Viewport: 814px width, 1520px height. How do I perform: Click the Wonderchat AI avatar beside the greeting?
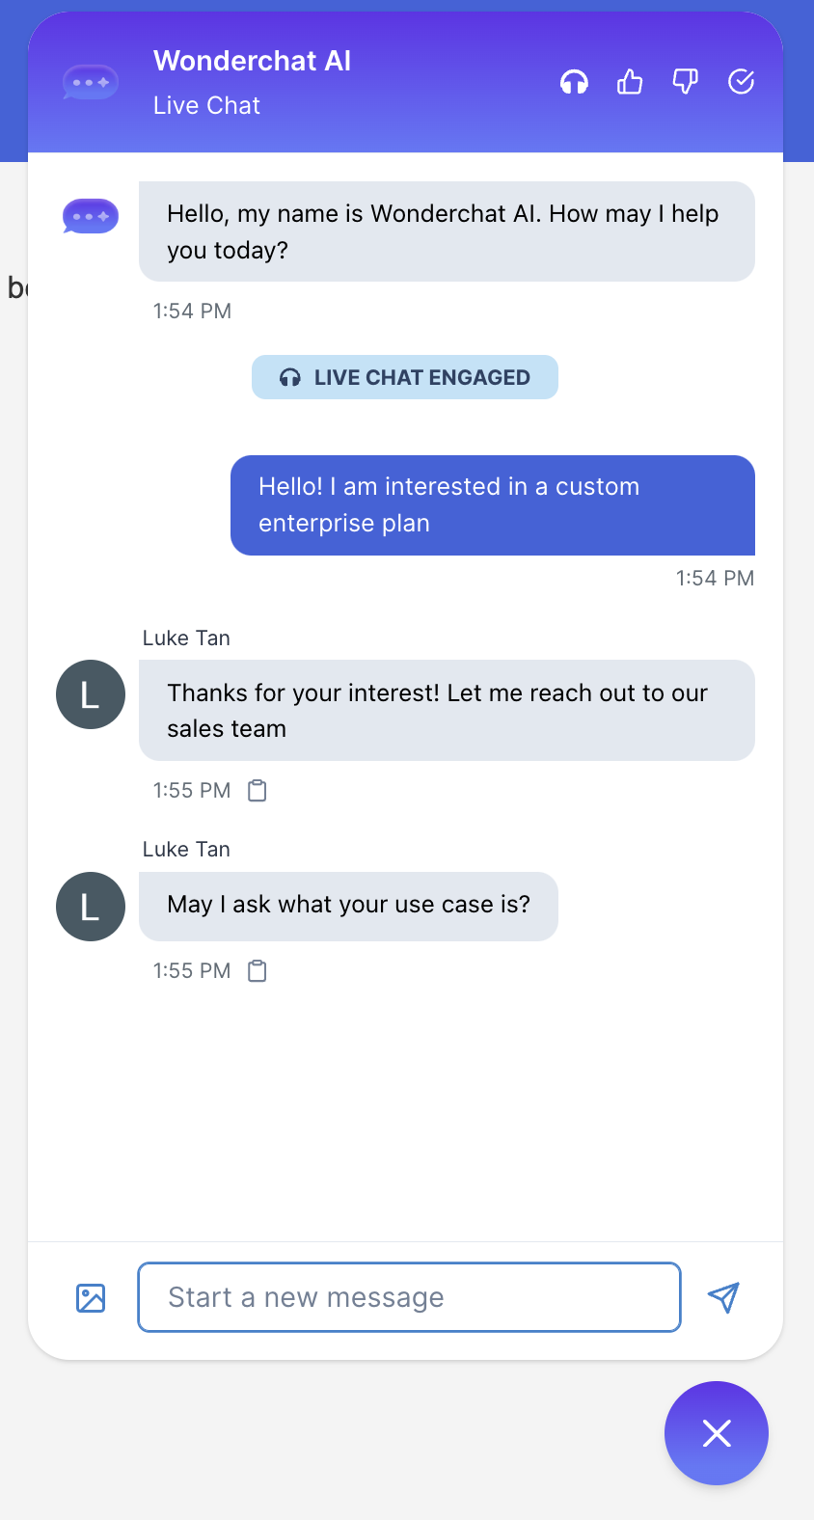(90, 216)
